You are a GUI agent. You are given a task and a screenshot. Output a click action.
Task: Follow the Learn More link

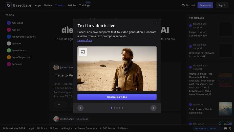pos(84,40)
